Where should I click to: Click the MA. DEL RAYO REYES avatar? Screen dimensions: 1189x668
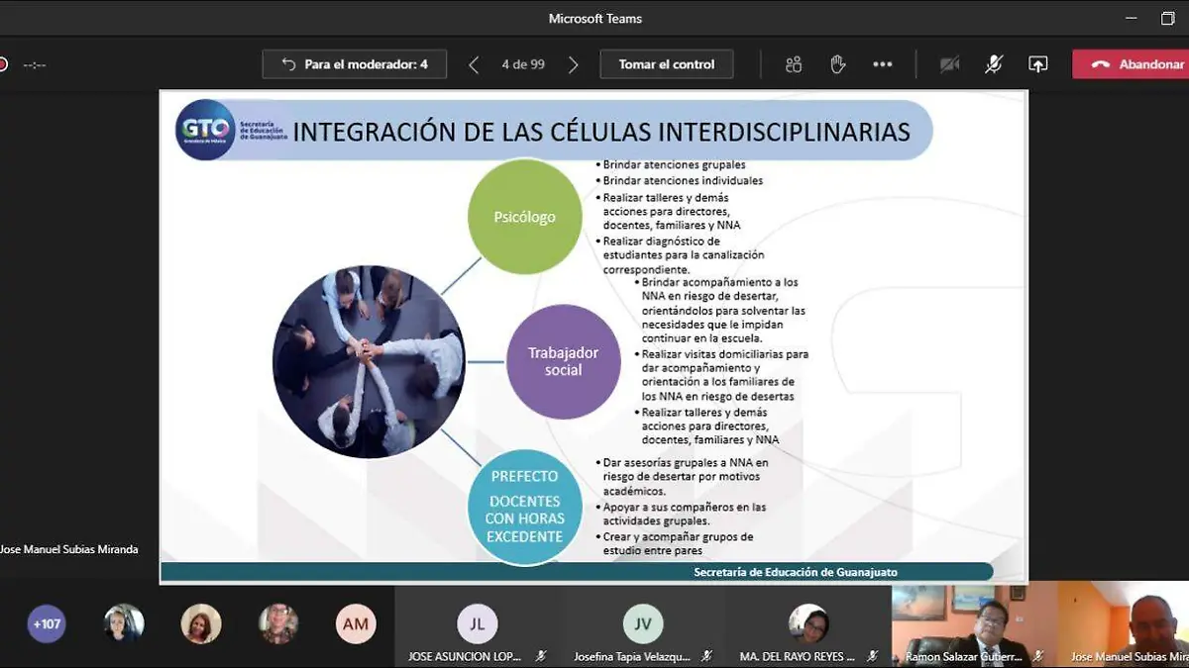coord(809,623)
